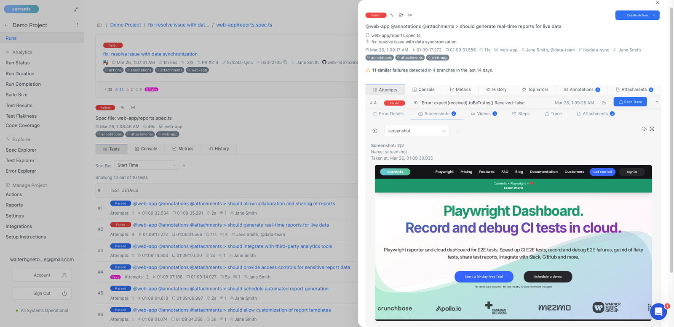Click the live signal icon in test details header
Viewport: 674px width, 327px height.
tap(409, 15)
